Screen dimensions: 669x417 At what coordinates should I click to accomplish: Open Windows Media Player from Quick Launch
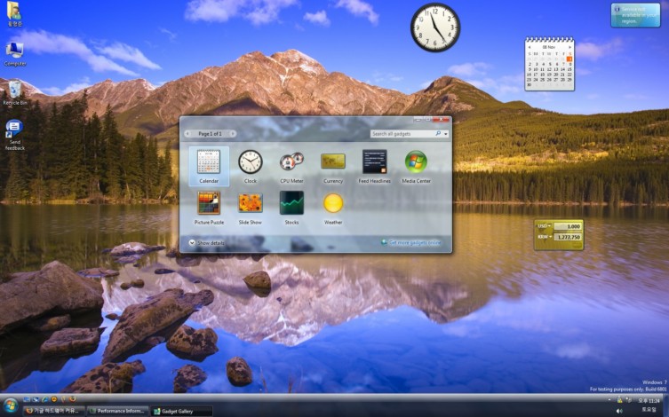tap(54, 399)
